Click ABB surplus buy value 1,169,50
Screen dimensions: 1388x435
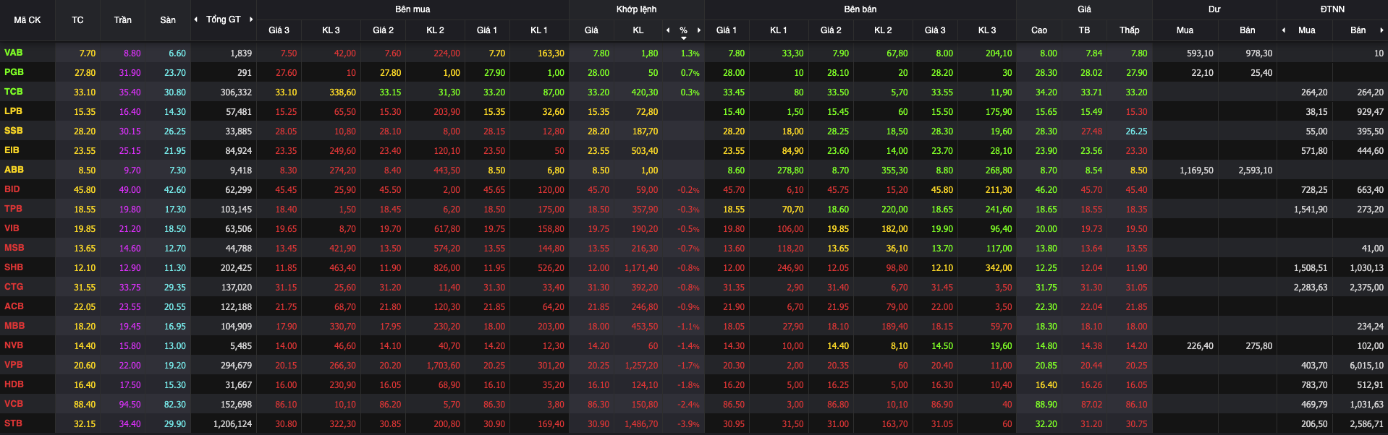[1196, 171]
